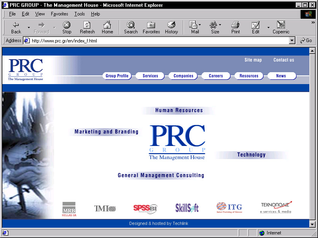This screenshot has width=318, height=238.
Task: Follow the Marketing and Branding link
Action: pyautogui.click(x=106, y=132)
